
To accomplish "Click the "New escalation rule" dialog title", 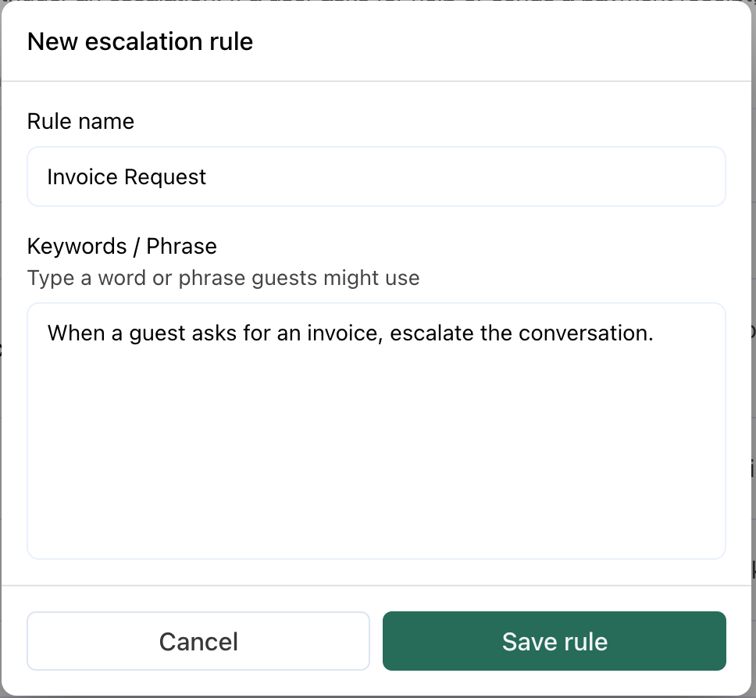I will (140, 41).
